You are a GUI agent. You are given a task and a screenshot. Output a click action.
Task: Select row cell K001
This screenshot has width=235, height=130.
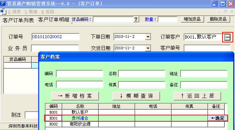click(x=54, y=118)
